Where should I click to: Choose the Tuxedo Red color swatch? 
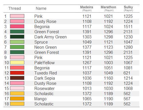pos(17,73)
